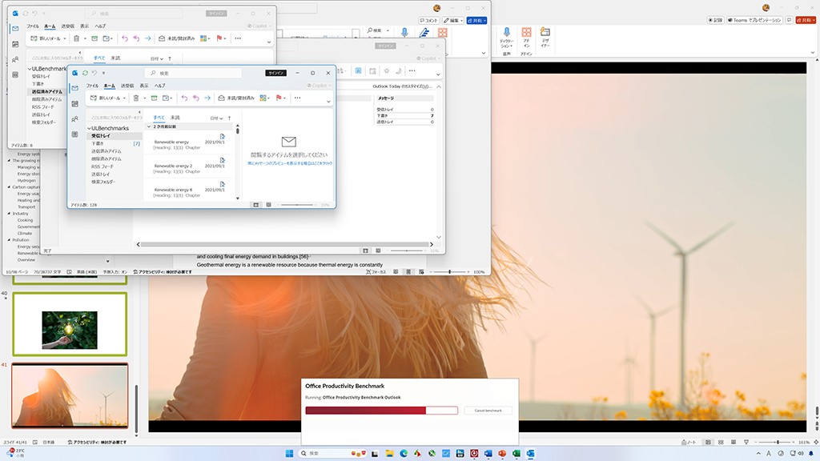Viewport: 820px width, 461px height.
Task: Collapse the ULBenchmarks folder tree in the frontmost Outlook
Action: pyautogui.click(x=89, y=128)
